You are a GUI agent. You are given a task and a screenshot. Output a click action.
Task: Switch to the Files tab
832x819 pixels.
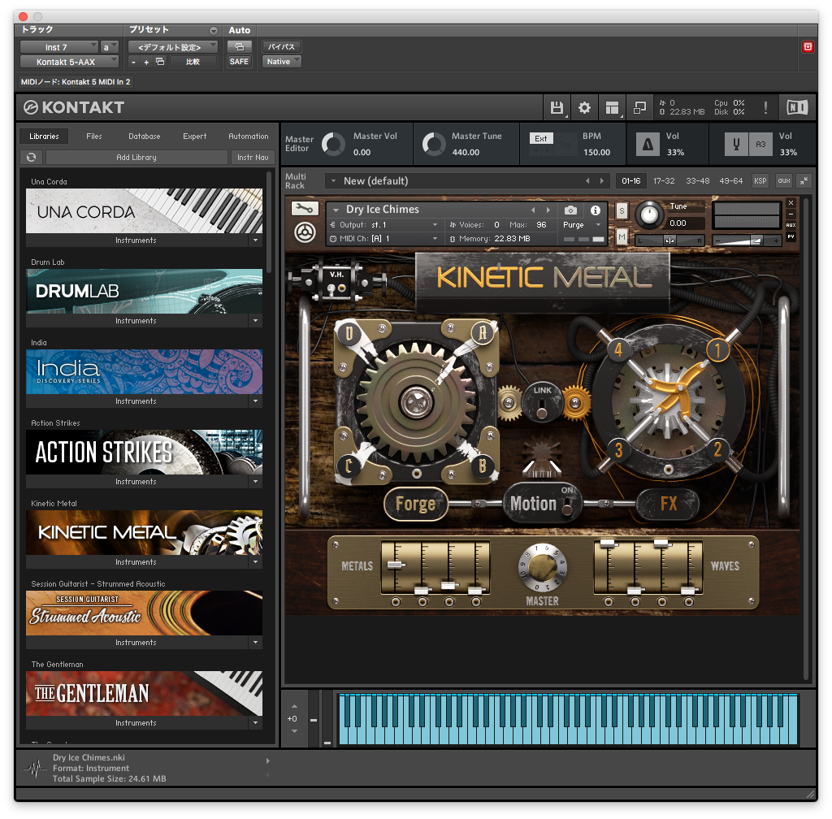point(94,136)
